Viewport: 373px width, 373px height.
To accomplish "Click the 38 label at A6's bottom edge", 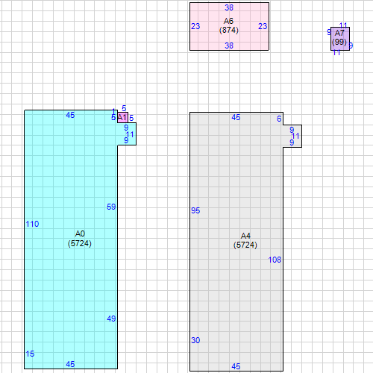I will tap(229, 46).
